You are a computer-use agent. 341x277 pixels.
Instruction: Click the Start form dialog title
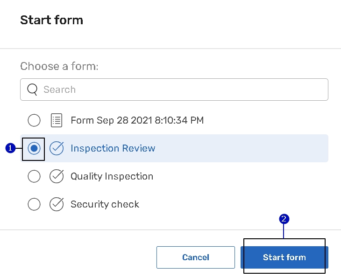51,20
